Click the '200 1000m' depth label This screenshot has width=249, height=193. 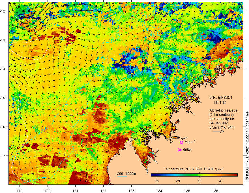(126, 174)
